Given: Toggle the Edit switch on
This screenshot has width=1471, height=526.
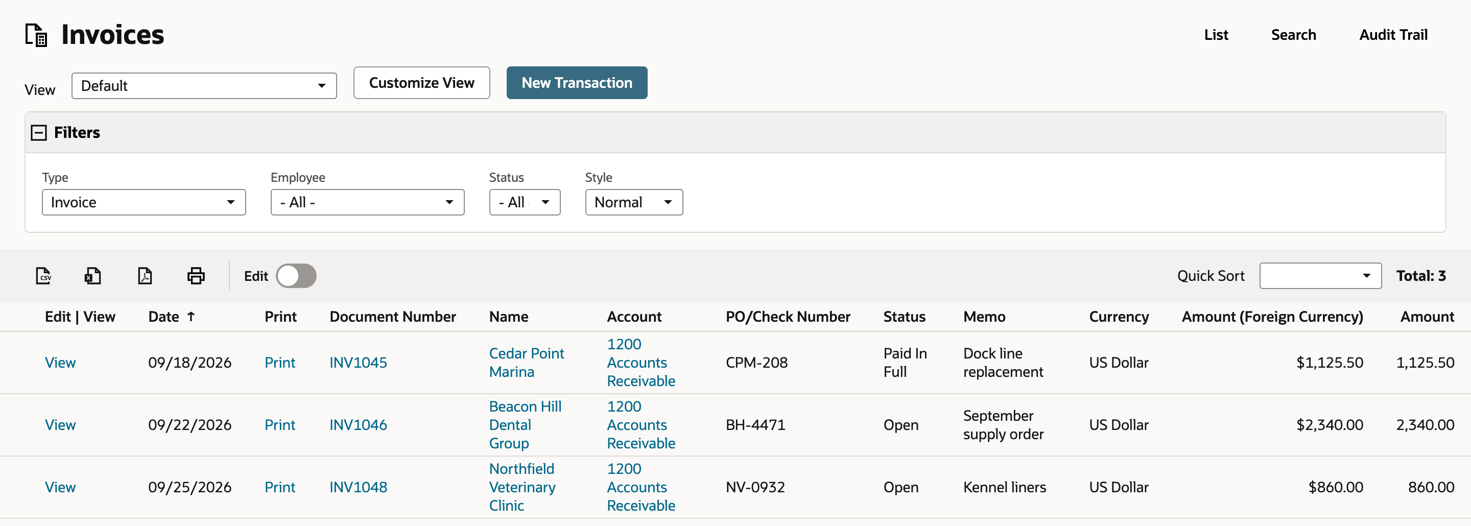Looking at the screenshot, I should (296, 276).
